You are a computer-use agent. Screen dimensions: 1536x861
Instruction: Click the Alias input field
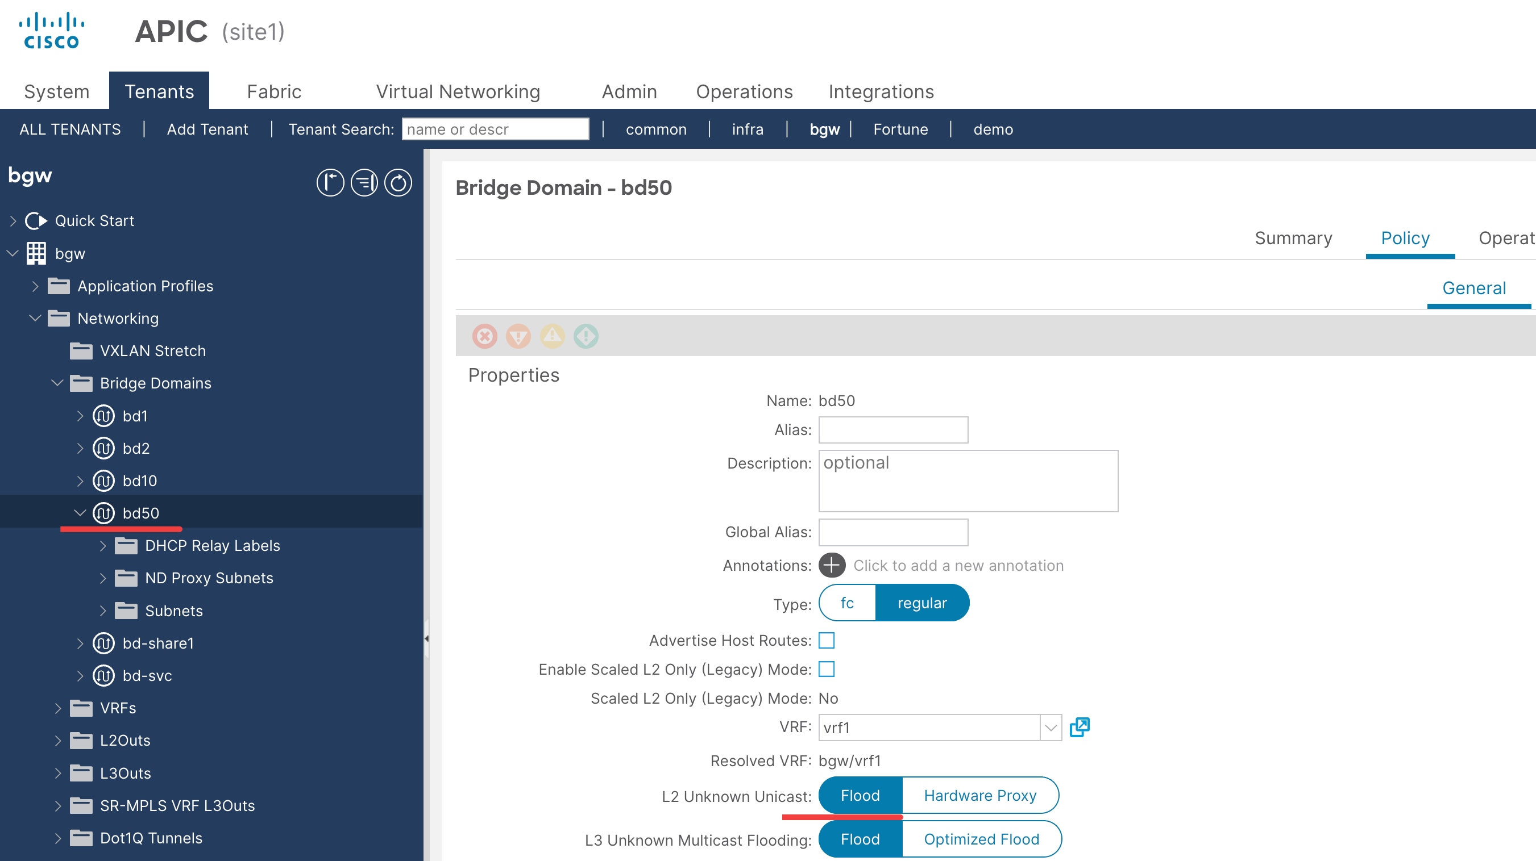(893, 430)
